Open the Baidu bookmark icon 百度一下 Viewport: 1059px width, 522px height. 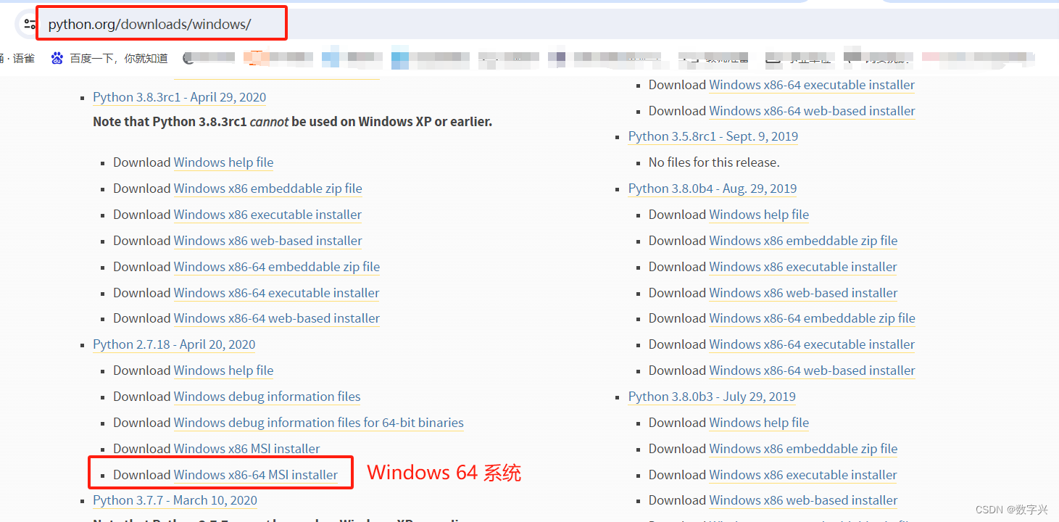pos(57,58)
